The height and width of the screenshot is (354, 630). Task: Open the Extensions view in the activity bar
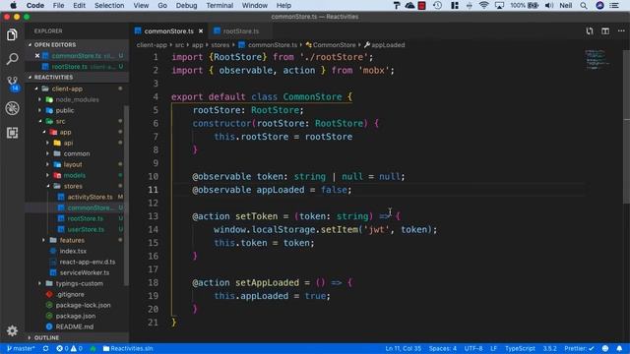[x=12, y=133]
